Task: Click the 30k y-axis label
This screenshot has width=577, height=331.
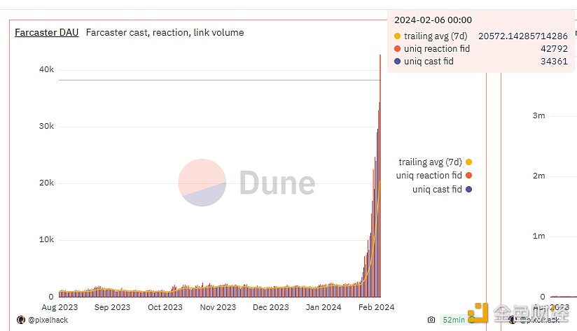Action: pyautogui.click(x=46, y=126)
